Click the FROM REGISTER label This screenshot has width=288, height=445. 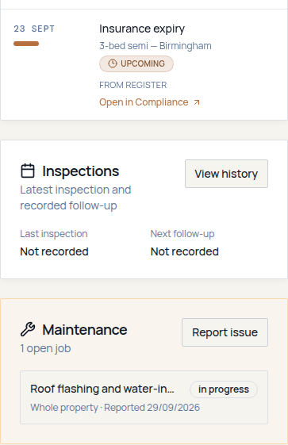133,85
